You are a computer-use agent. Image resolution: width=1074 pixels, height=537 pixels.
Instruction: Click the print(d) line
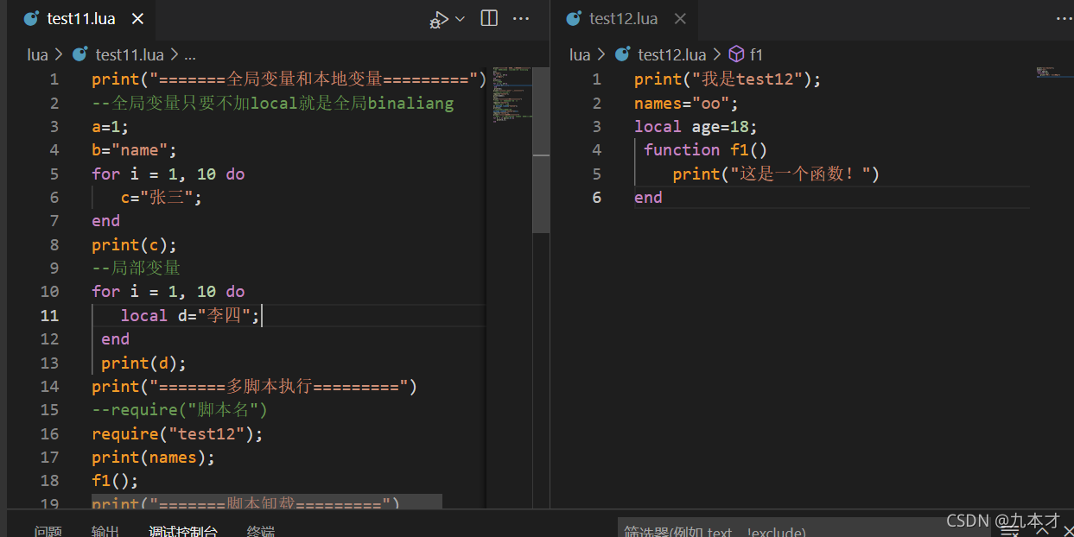143,363
